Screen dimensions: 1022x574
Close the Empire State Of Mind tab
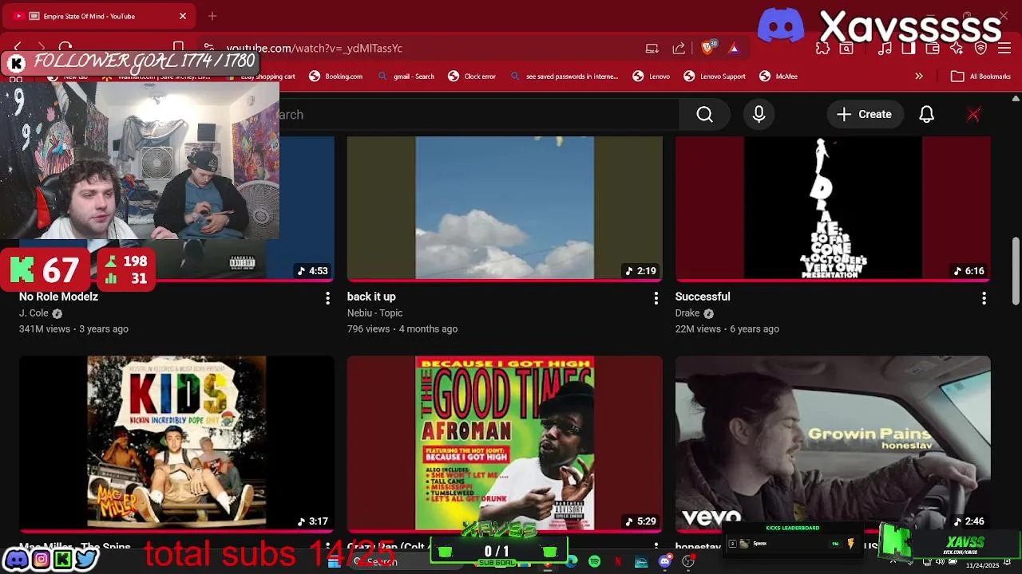[x=183, y=16]
